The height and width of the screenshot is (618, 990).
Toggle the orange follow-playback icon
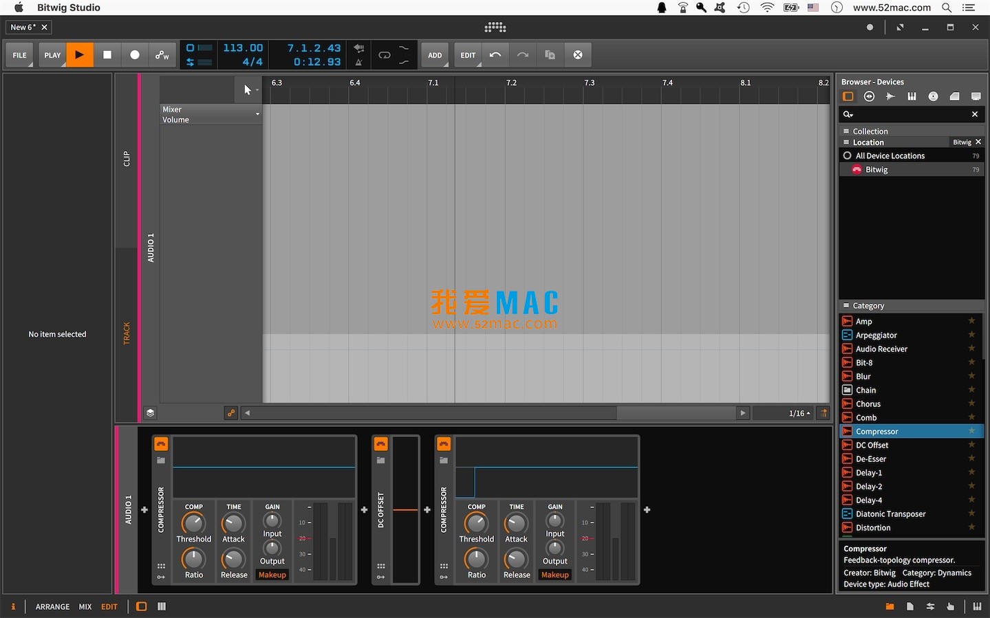231,413
